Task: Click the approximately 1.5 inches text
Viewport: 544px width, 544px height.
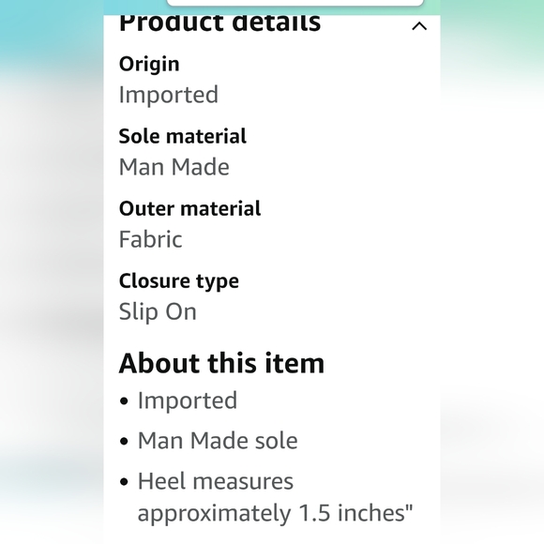Action: point(276,513)
